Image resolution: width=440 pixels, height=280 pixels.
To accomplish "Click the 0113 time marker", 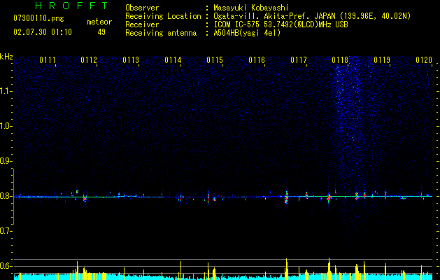I will click(x=131, y=60).
